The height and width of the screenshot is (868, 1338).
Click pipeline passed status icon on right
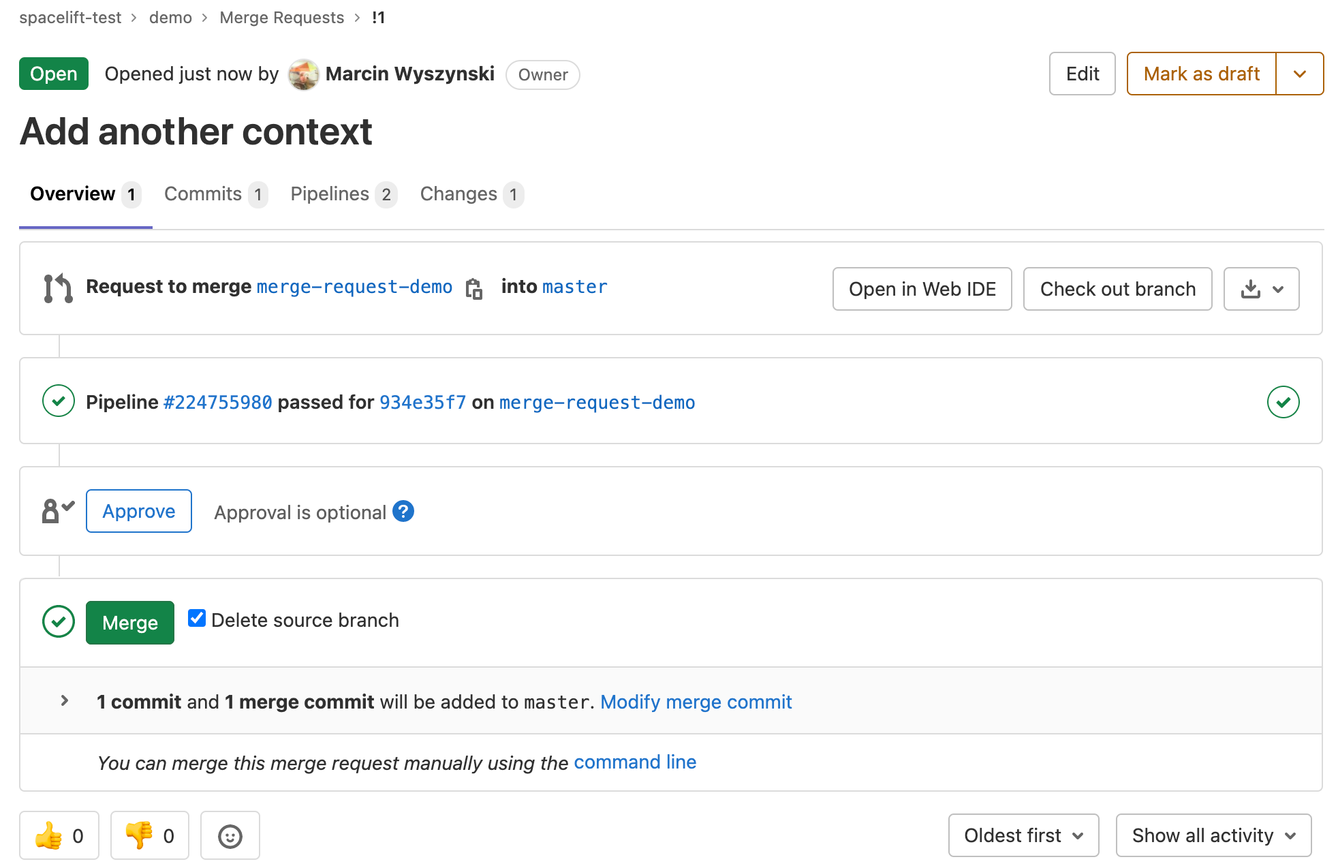[1283, 402]
